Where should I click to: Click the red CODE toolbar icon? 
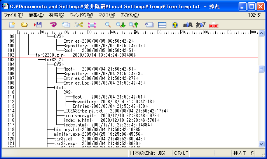pyautogui.click(x=213, y=25)
